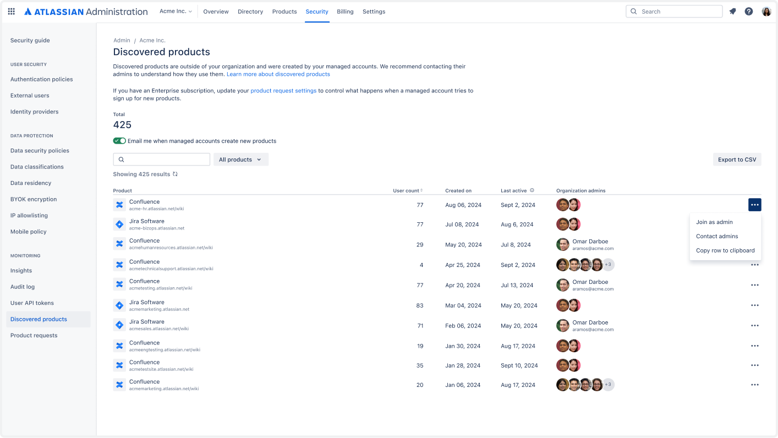Sort the table by User count
The image size is (778, 438).
(x=407, y=190)
